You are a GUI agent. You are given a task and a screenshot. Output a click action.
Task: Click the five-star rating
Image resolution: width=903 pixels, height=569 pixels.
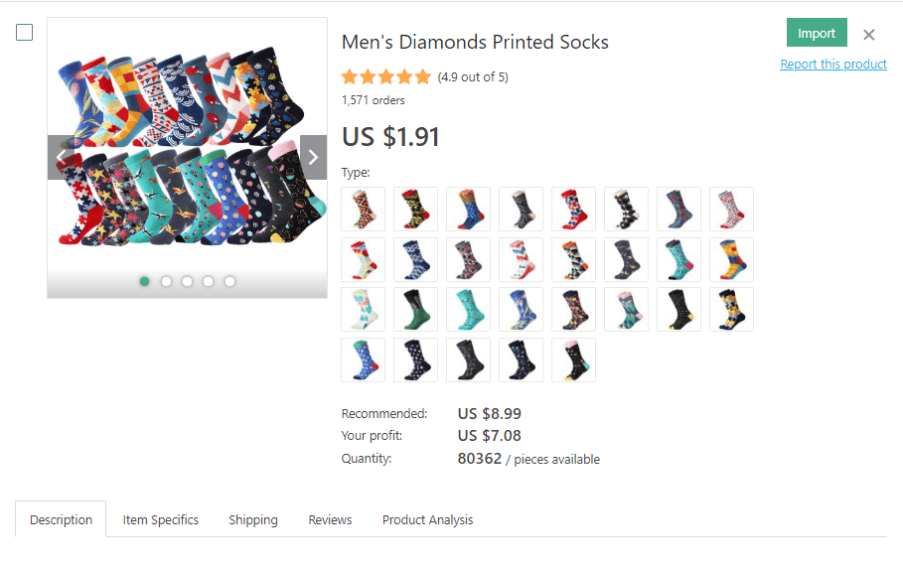(385, 76)
